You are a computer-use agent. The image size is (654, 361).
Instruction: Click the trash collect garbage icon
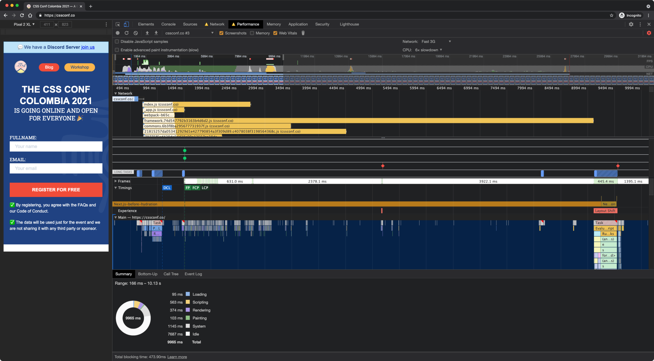pos(303,33)
